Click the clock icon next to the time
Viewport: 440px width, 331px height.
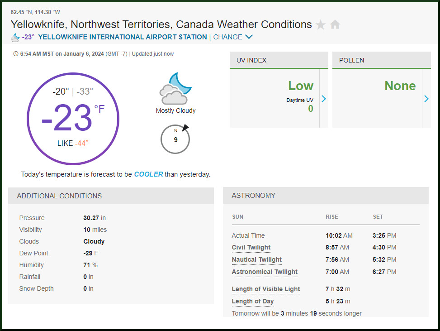point(16,54)
